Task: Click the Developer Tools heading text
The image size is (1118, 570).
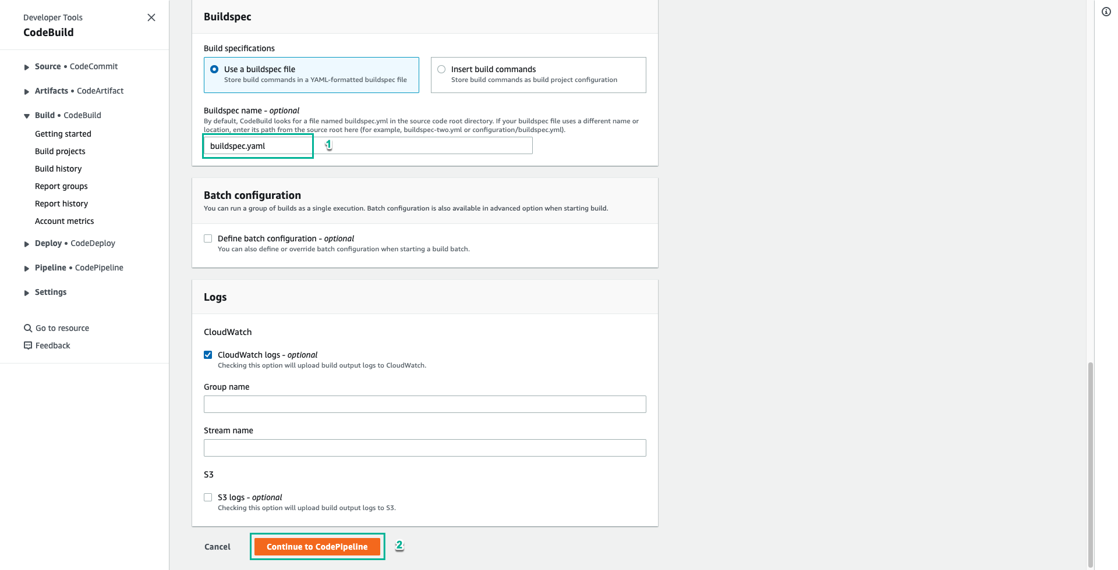Action: 53,17
